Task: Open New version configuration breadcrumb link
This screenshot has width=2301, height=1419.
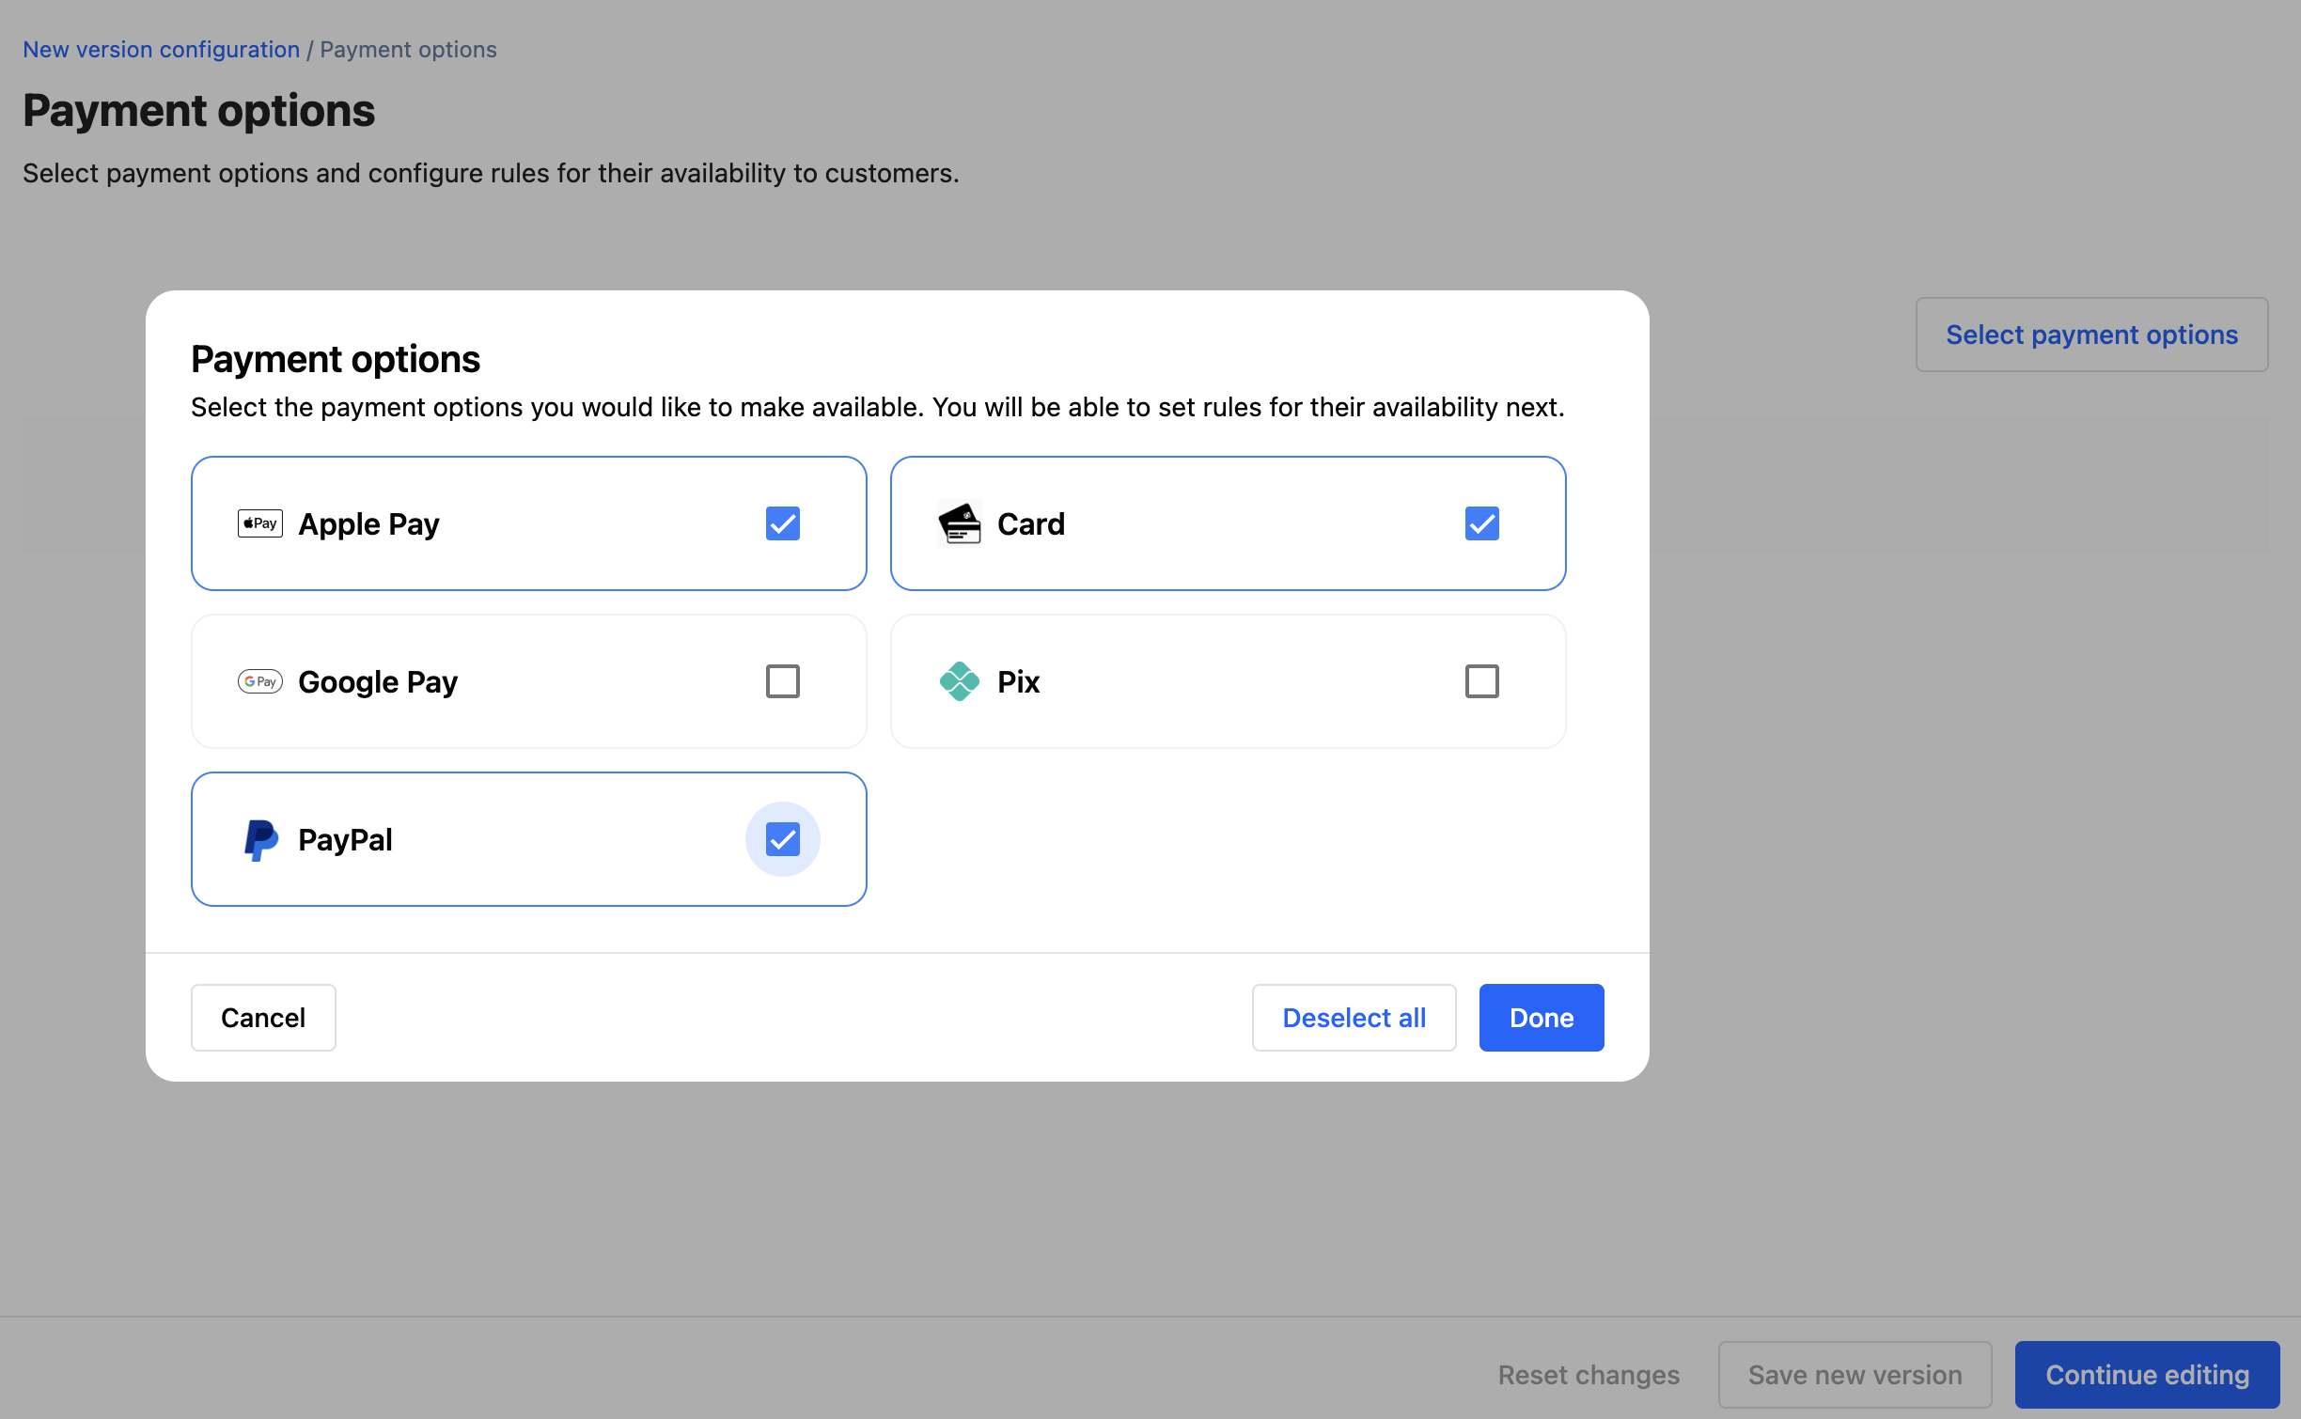Action: [x=161, y=50]
